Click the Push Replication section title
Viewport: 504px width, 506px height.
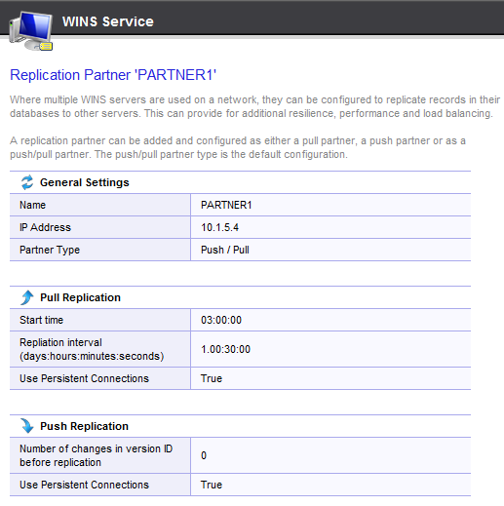tap(84, 426)
